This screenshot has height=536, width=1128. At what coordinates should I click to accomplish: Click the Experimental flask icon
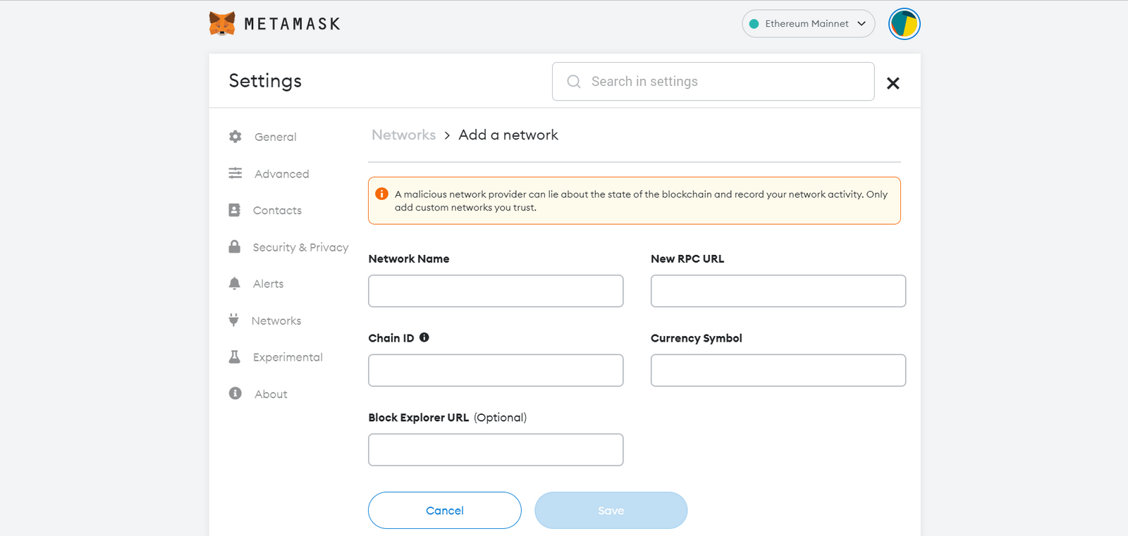pyautogui.click(x=235, y=356)
